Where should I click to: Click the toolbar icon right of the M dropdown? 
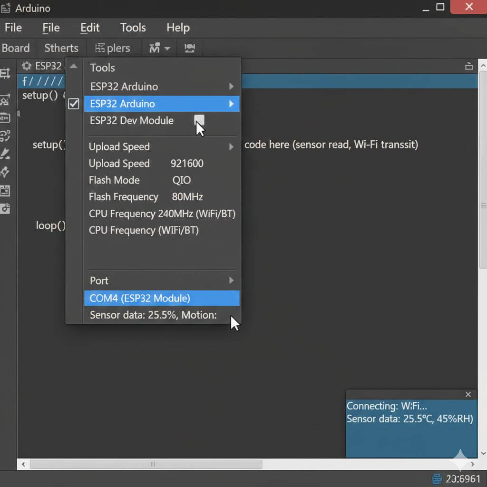coord(190,48)
